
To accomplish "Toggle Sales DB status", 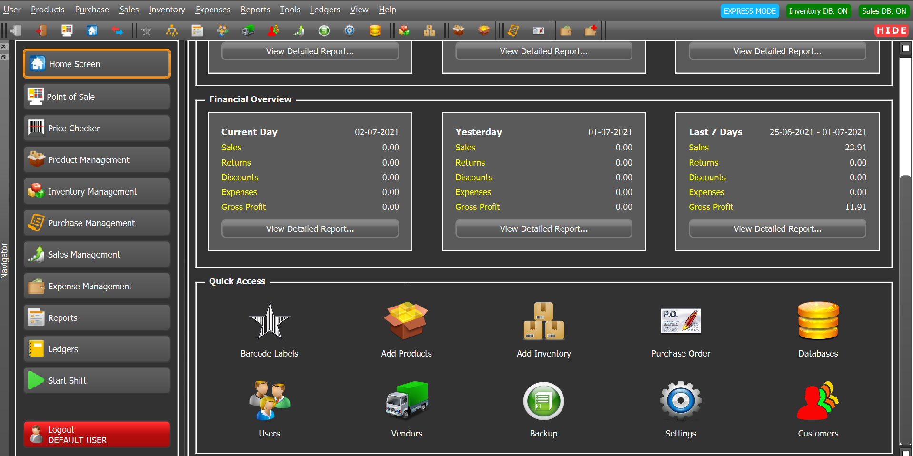I will coord(883,10).
